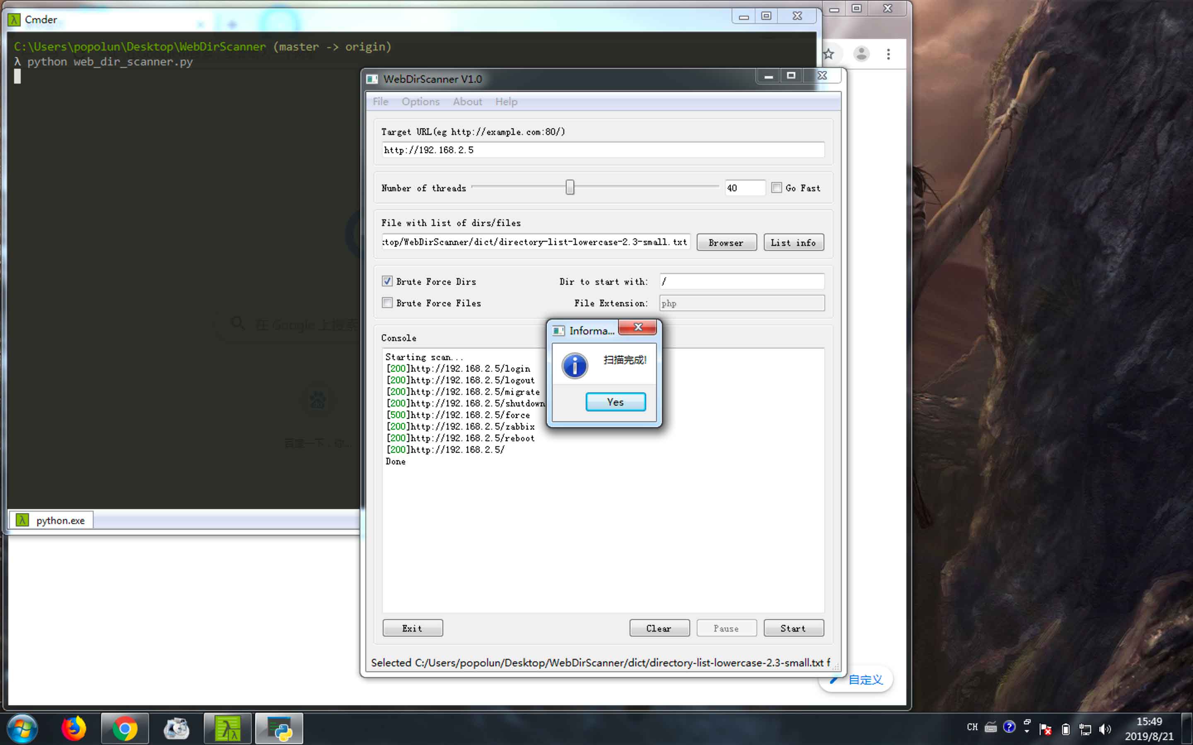Open Chrome three-dot menu
This screenshot has width=1193, height=745.
889,54
